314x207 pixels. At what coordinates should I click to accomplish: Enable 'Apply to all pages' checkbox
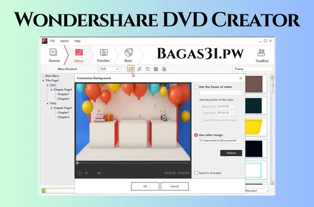(x=196, y=173)
